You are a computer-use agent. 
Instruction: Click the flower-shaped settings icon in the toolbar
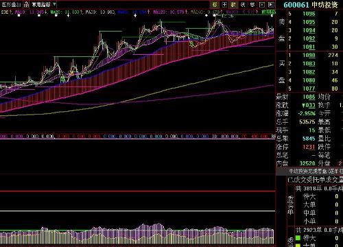click(252, 4)
